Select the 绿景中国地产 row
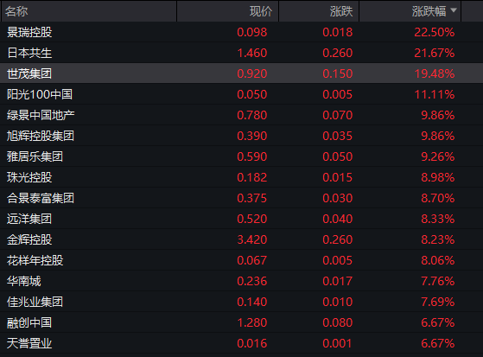Image resolution: width=483 pixels, height=357 pixels. 242,115
